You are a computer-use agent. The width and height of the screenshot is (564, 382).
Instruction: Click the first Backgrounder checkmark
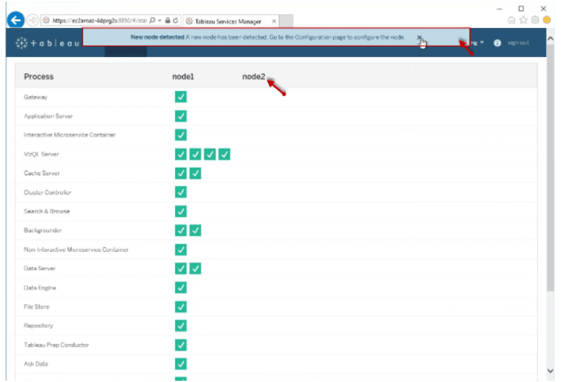coord(181,231)
